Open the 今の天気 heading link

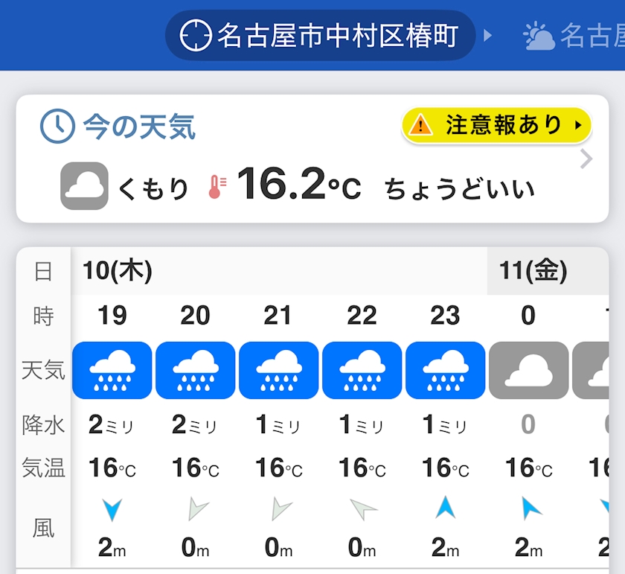pyautogui.click(x=138, y=127)
